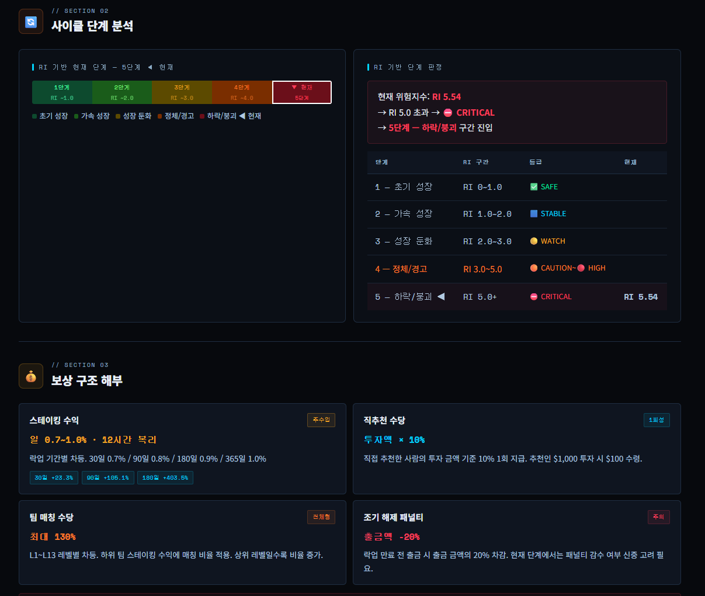Click the 현재 column header
This screenshot has width=705, height=596.
630,162
